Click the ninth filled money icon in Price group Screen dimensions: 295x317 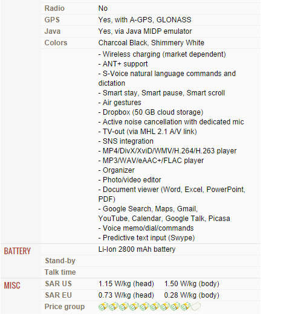pyautogui.click(x=186, y=306)
